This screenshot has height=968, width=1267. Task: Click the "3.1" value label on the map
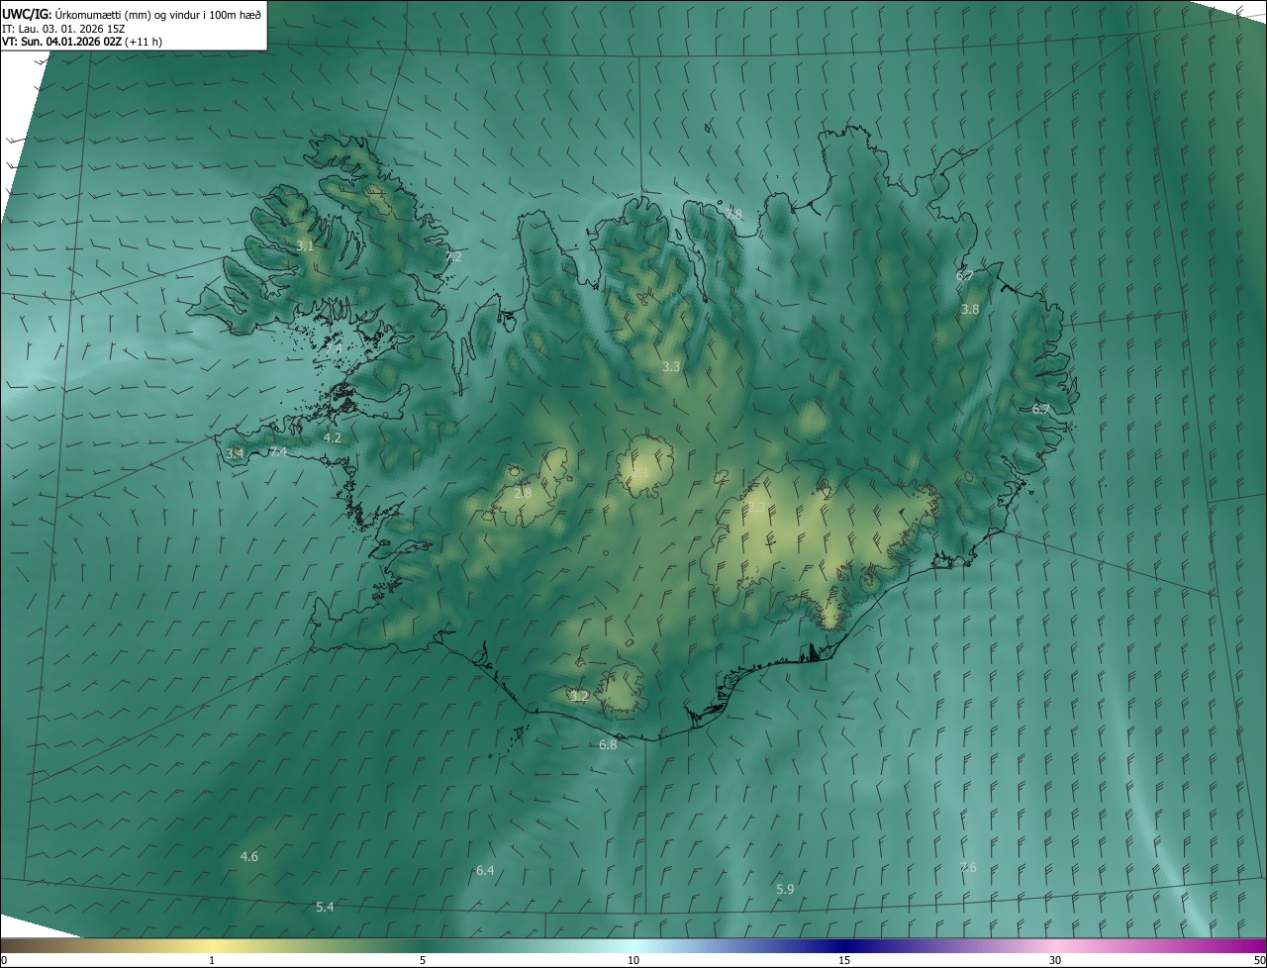305,245
